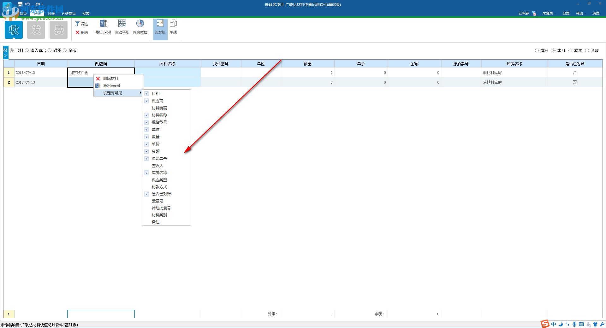606x328 pixels.
Task: Click the 库房名称 column header
Action: click(x=514, y=64)
